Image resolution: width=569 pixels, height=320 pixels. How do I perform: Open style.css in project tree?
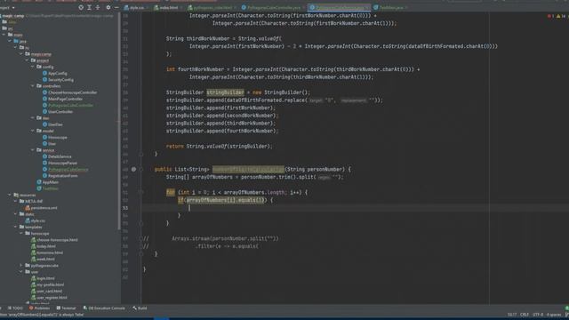point(36,220)
